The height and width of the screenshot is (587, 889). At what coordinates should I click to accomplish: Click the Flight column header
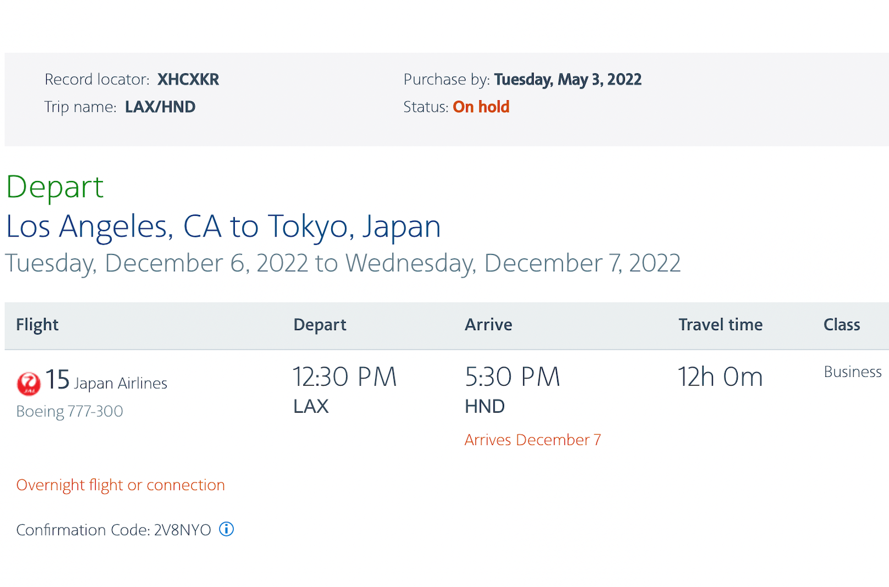(x=37, y=325)
